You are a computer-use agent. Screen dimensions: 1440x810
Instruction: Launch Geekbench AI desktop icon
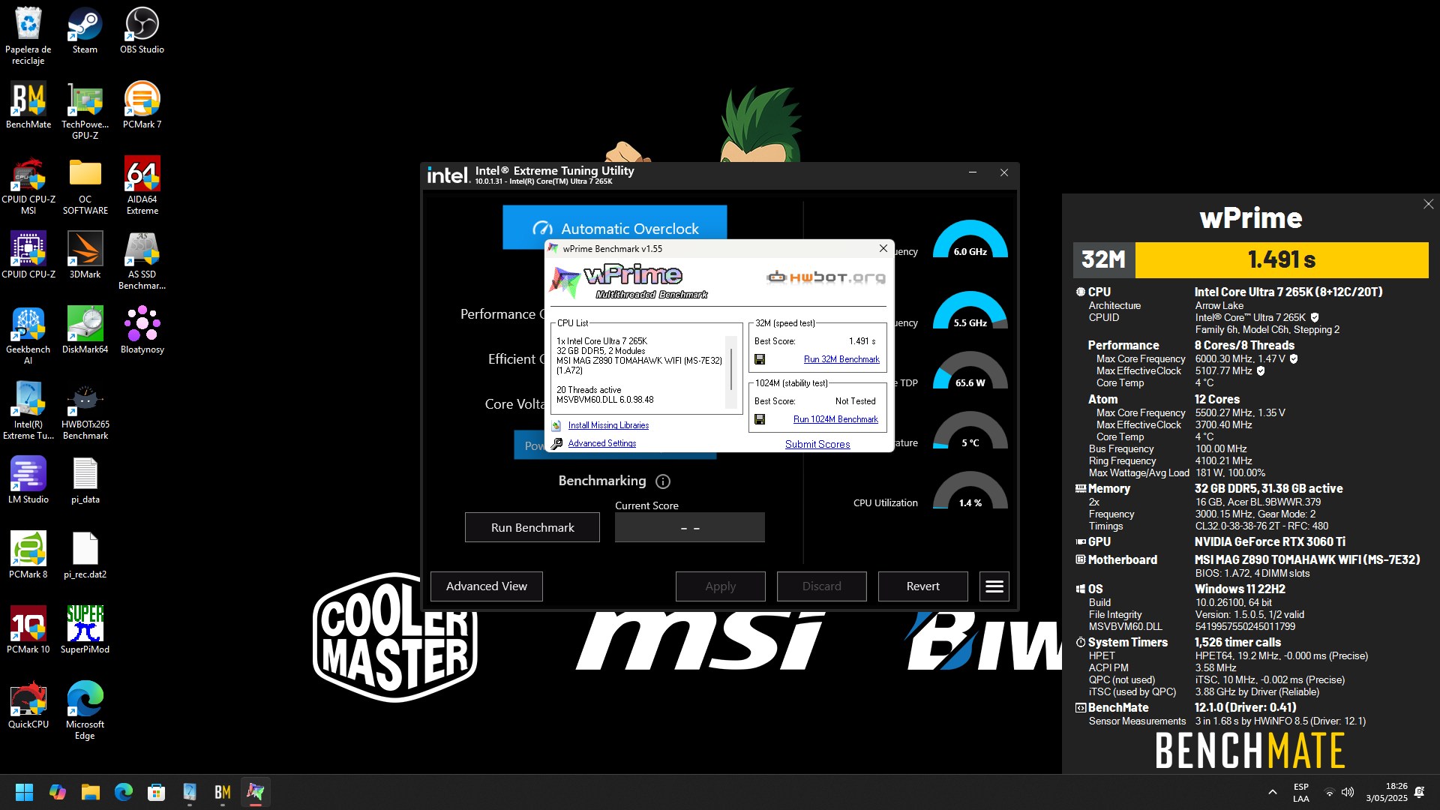(28, 336)
